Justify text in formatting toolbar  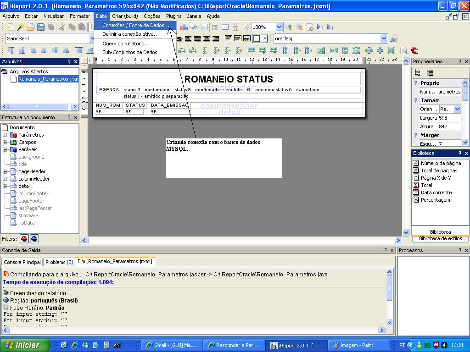click(197, 38)
